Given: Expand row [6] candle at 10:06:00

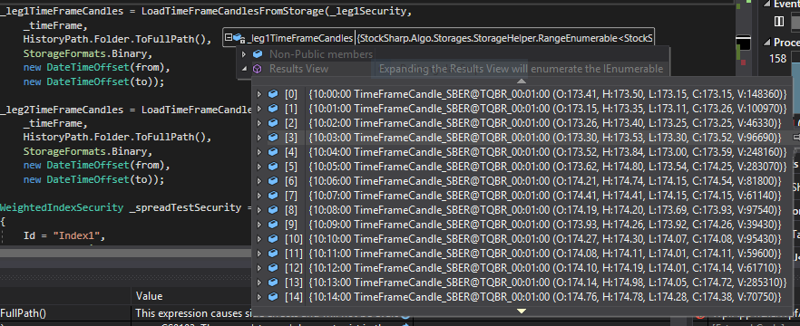Looking at the screenshot, I should click(259, 181).
